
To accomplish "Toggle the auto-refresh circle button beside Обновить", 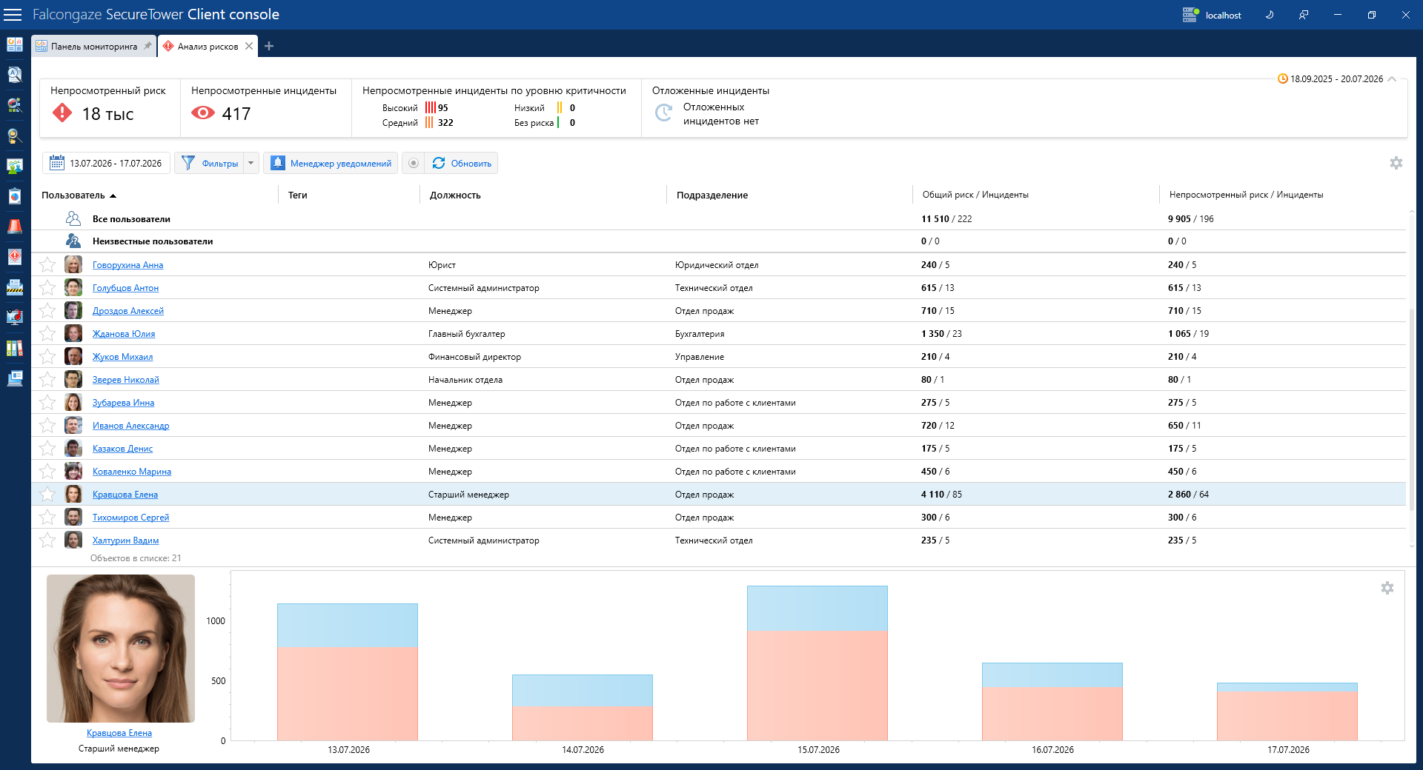I will tap(414, 163).
